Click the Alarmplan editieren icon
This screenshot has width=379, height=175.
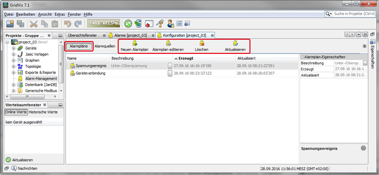coord(168,44)
